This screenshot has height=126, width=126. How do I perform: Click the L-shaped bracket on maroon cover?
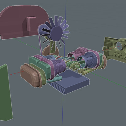tap(30, 24)
